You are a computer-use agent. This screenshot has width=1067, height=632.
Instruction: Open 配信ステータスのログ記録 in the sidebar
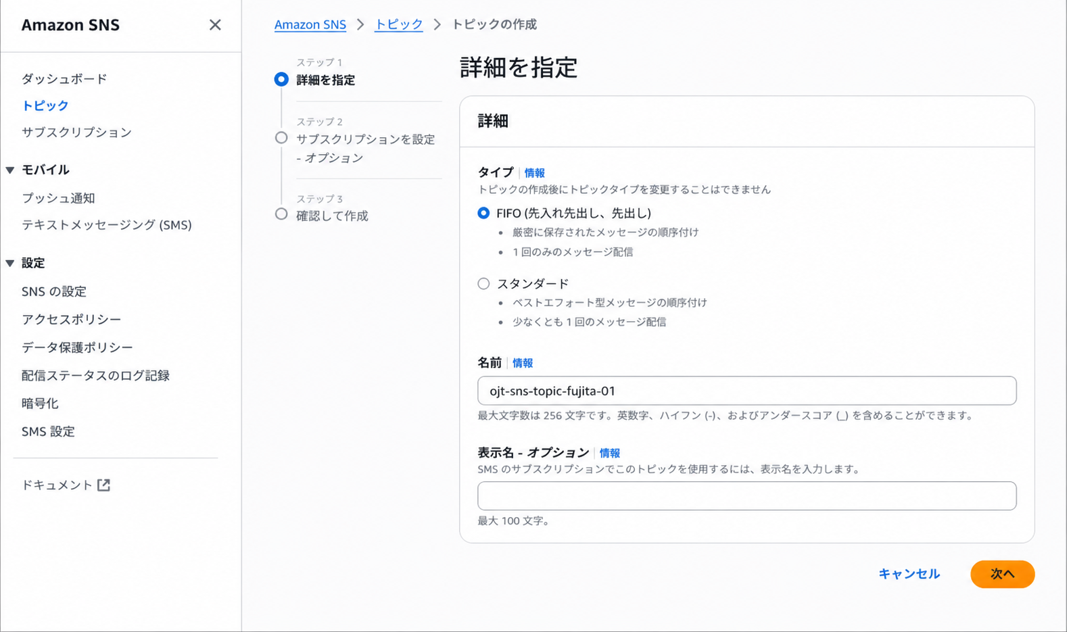(95, 376)
